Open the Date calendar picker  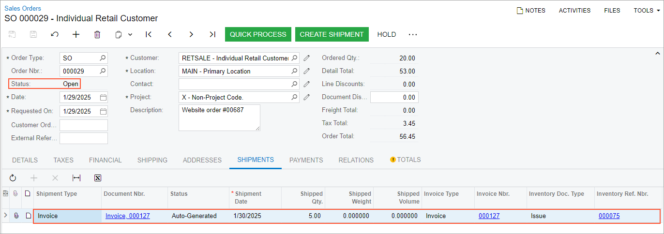[x=103, y=97]
